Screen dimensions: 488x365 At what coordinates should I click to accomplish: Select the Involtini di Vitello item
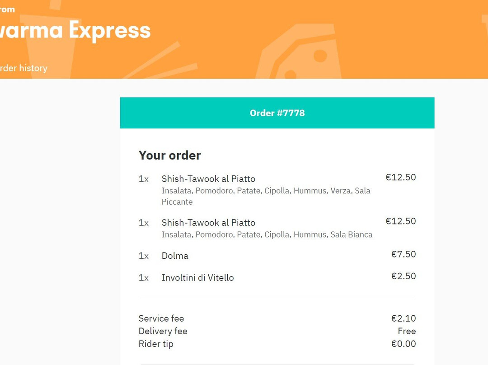pyautogui.click(x=197, y=277)
